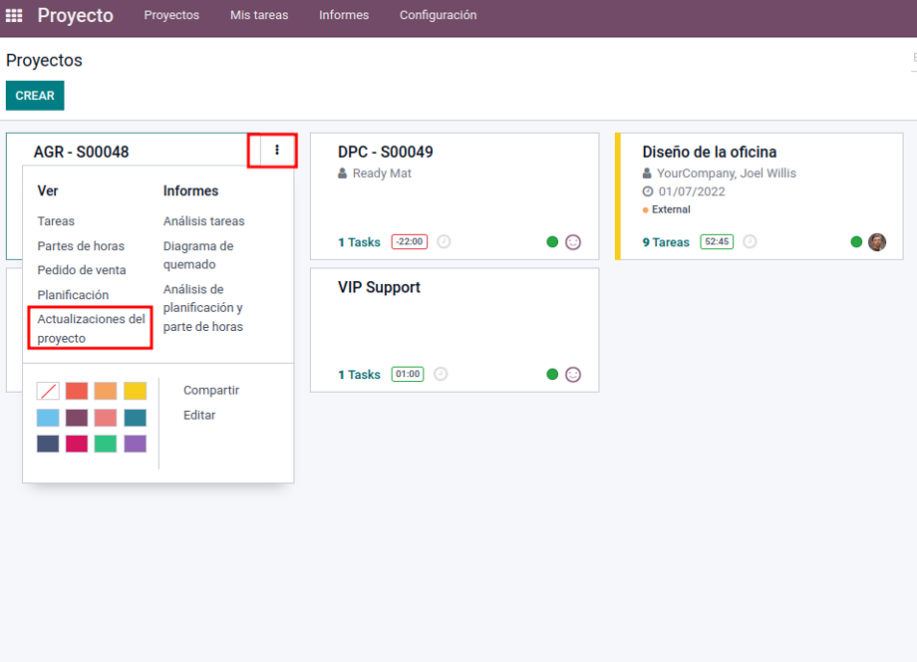This screenshot has height=662, width=917.
Task: Click the three-dot menu on AGR - S00048
Action: tap(277, 151)
